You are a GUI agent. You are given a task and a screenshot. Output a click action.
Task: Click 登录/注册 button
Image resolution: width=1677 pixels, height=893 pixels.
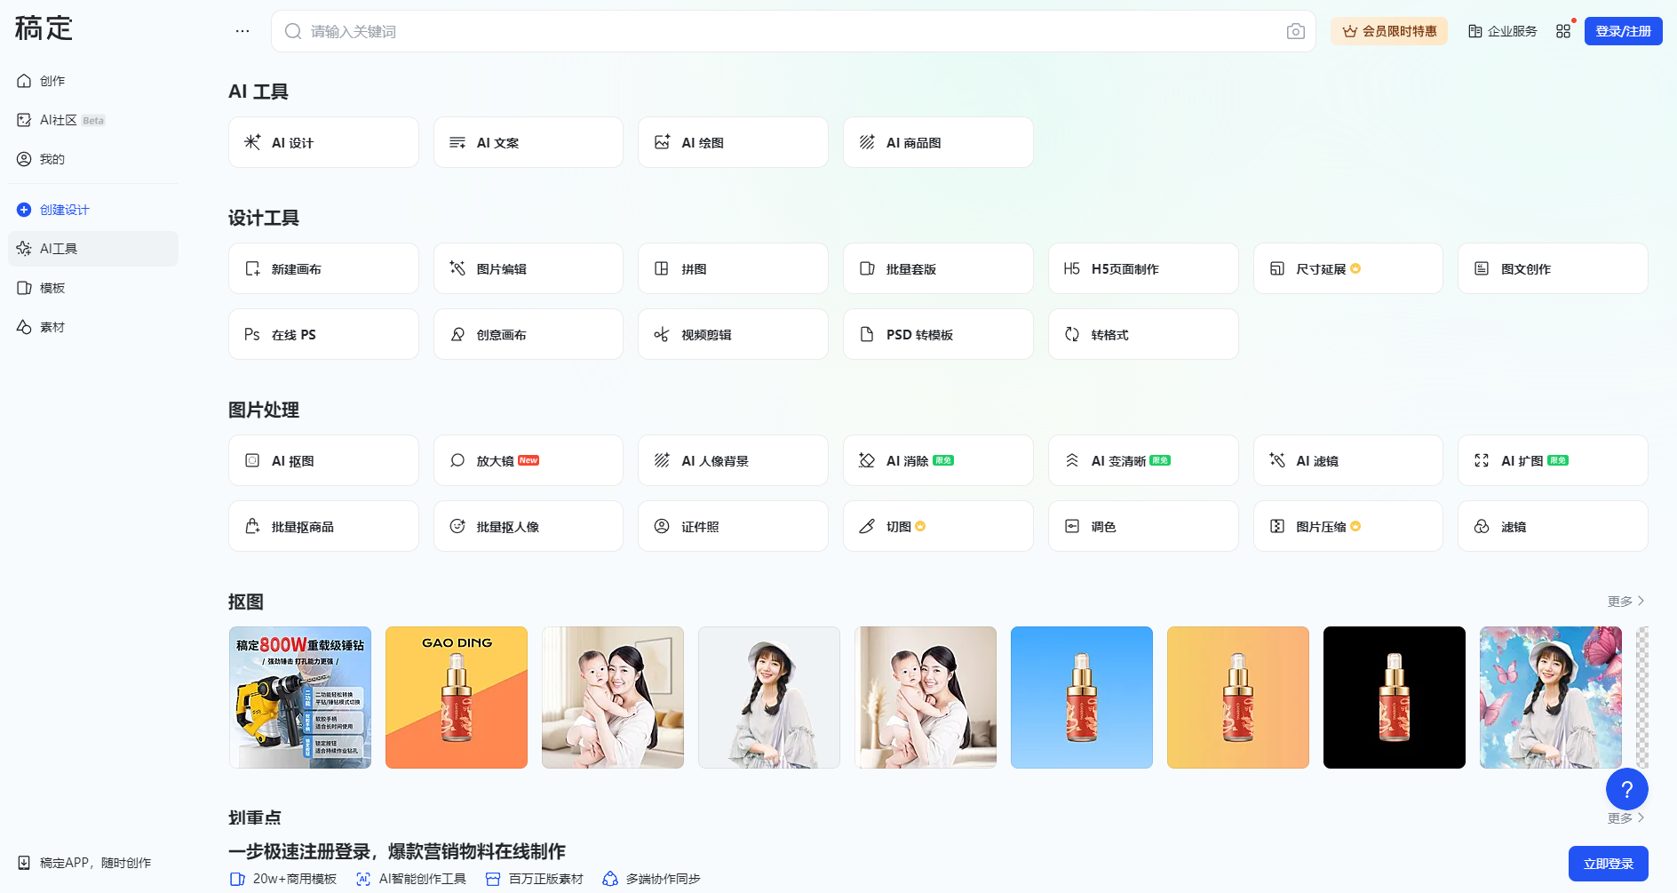(1623, 31)
